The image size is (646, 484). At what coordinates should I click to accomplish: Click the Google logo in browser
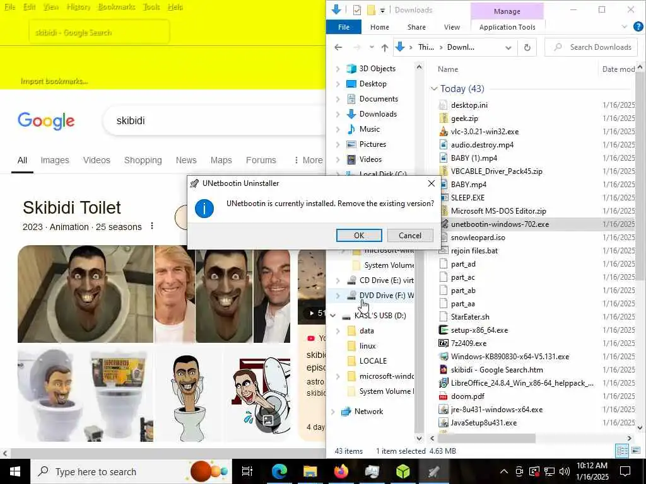(x=46, y=121)
